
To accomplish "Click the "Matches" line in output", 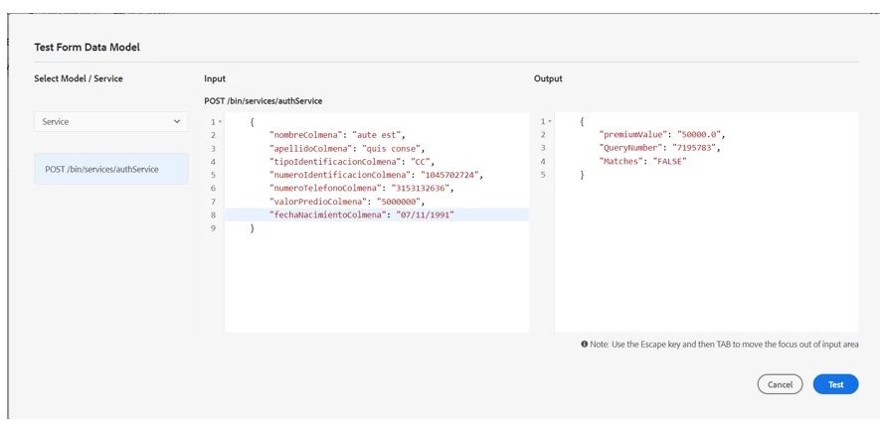I will 643,162.
